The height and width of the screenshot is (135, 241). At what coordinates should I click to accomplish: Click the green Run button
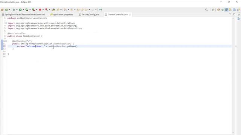tap(20, 10)
